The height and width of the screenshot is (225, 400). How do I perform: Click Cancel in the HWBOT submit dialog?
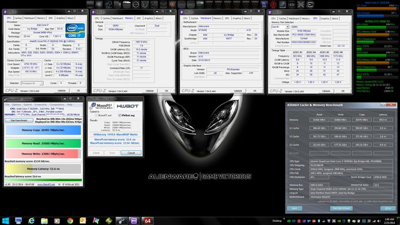tap(131, 152)
